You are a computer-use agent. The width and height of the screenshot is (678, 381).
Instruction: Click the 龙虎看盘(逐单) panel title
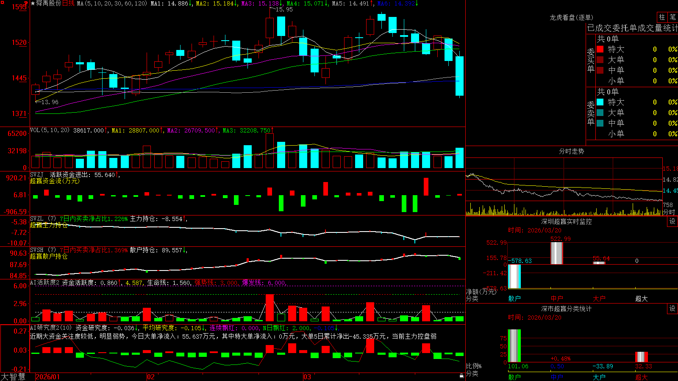click(x=571, y=17)
